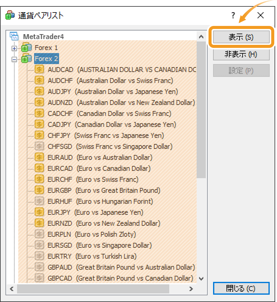
Task: Click the Forex 2 folder icon
Action: coord(26,58)
